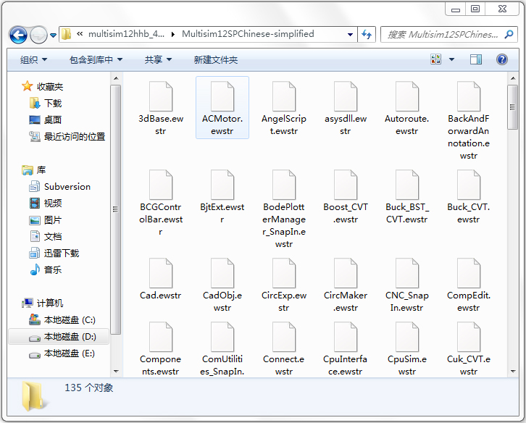Go back with the blue Back arrow

pyautogui.click(x=18, y=35)
